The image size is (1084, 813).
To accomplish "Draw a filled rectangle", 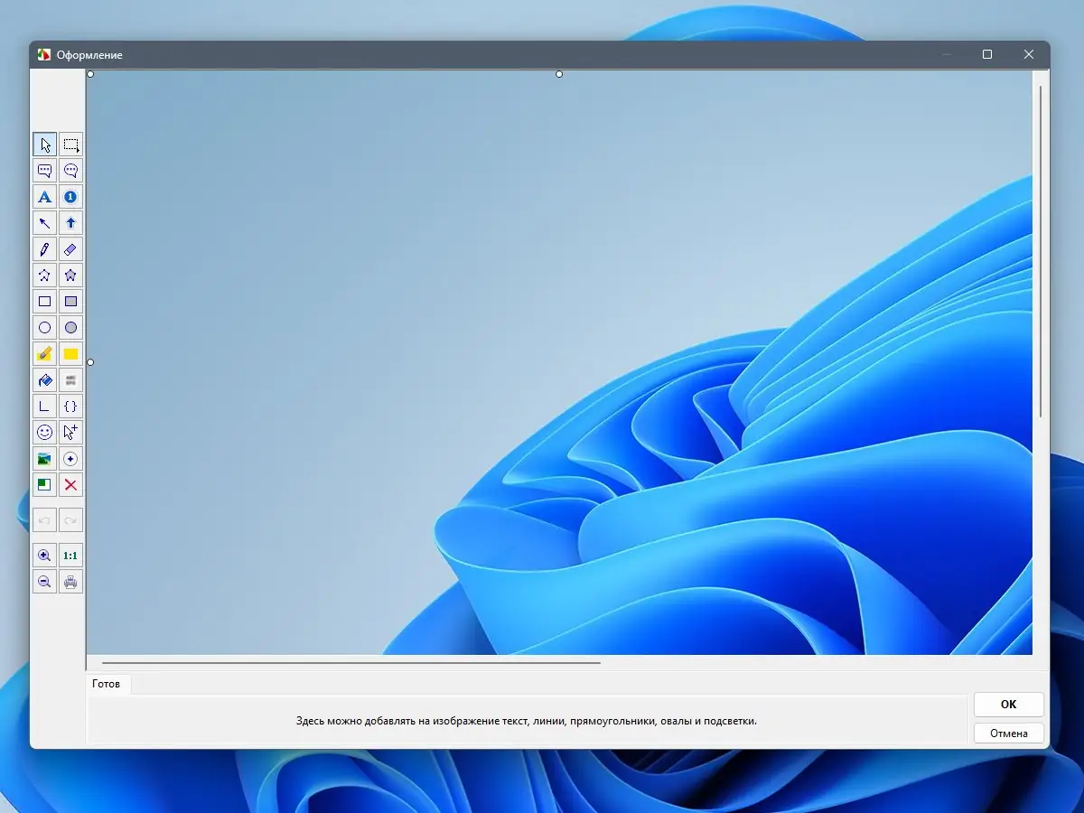I will click(x=70, y=302).
